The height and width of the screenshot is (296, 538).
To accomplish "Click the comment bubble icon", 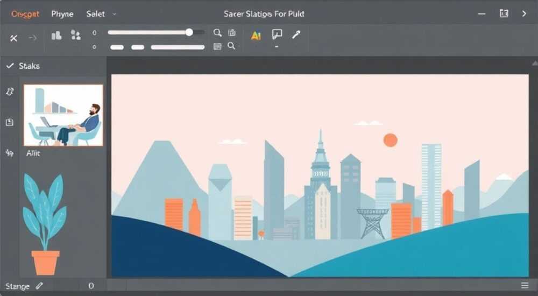I will [x=277, y=34].
